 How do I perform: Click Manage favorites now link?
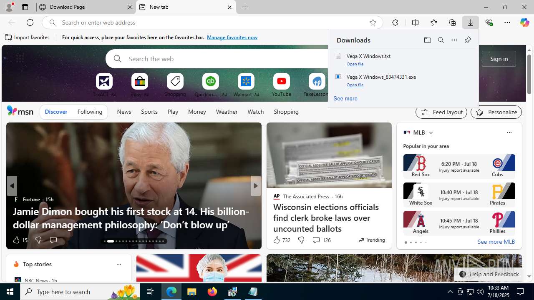(x=232, y=37)
